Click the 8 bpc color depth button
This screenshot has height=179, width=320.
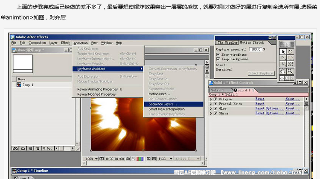click(48, 148)
